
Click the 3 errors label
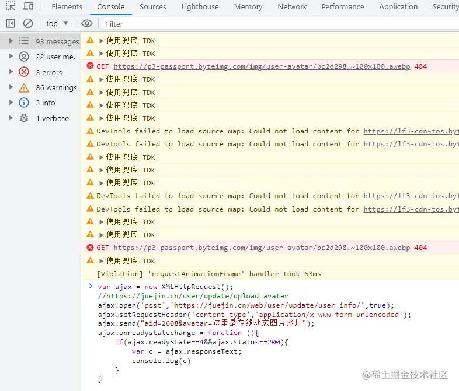[x=49, y=72]
